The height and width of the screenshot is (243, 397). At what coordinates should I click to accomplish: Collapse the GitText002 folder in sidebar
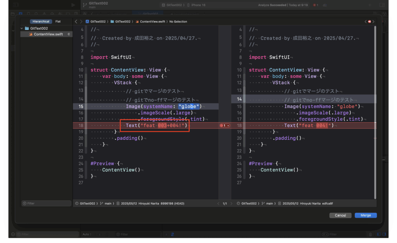tap(22, 28)
